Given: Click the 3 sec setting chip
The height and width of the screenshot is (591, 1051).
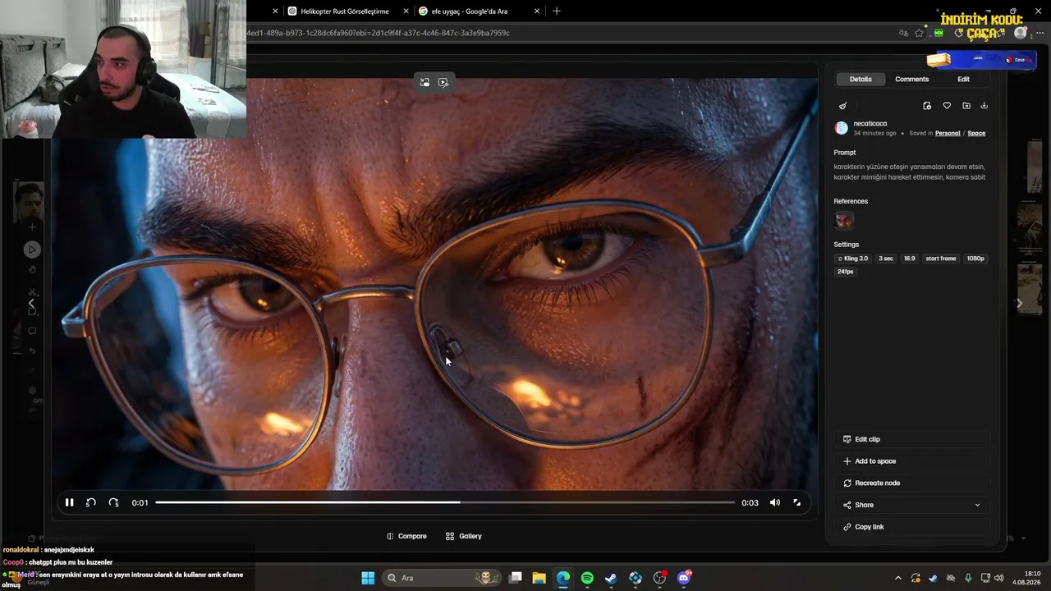Looking at the screenshot, I should (886, 259).
